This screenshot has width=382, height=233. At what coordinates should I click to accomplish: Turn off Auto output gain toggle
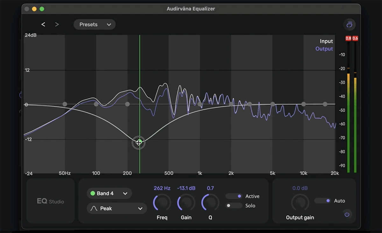tap(322, 201)
